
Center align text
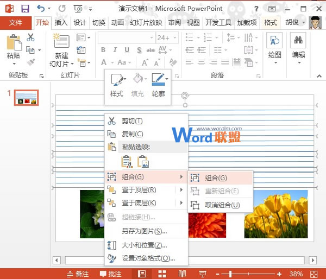pos(201,62)
